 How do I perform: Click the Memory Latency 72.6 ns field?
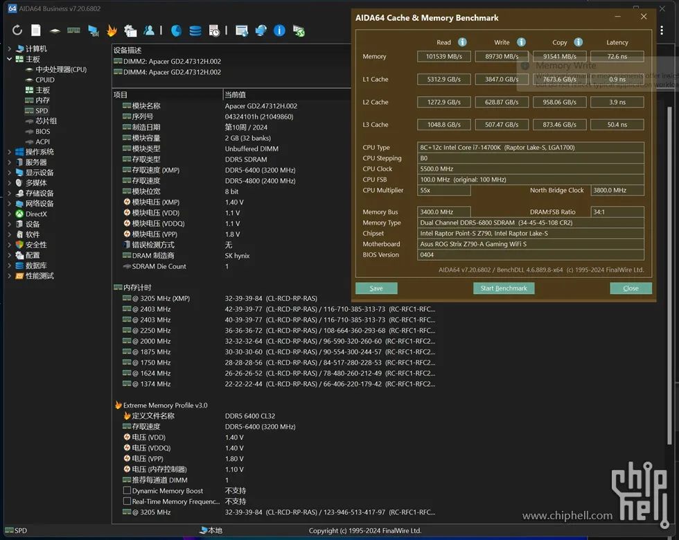[617, 56]
